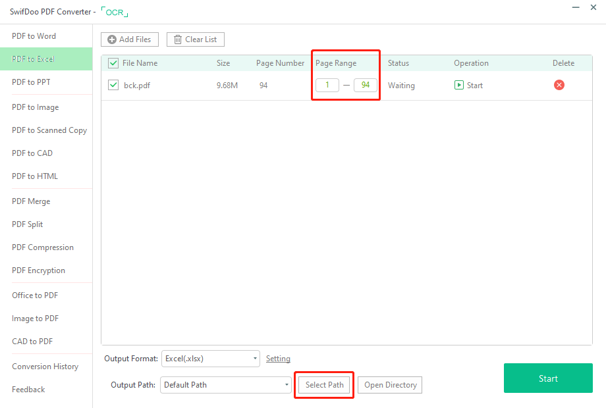
Task: Click the Waiting status text
Action: click(x=401, y=86)
